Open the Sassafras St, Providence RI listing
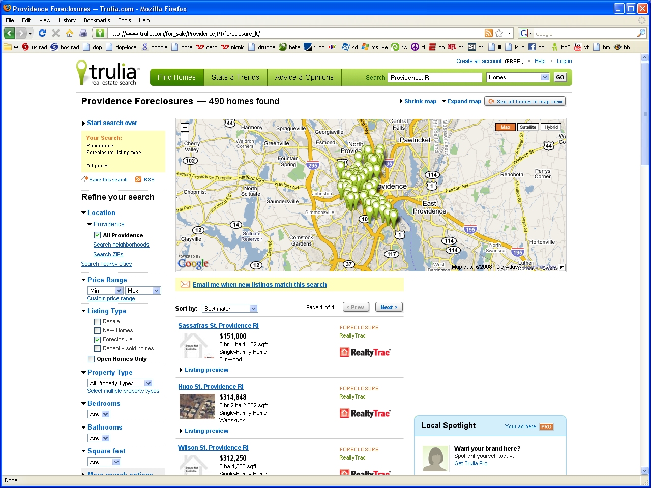The height and width of the screenshot is (488, 651). pyautogui.click(x=218, y=326)
